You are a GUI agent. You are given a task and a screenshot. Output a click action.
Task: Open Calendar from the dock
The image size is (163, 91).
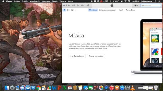(x=70, y=88)
